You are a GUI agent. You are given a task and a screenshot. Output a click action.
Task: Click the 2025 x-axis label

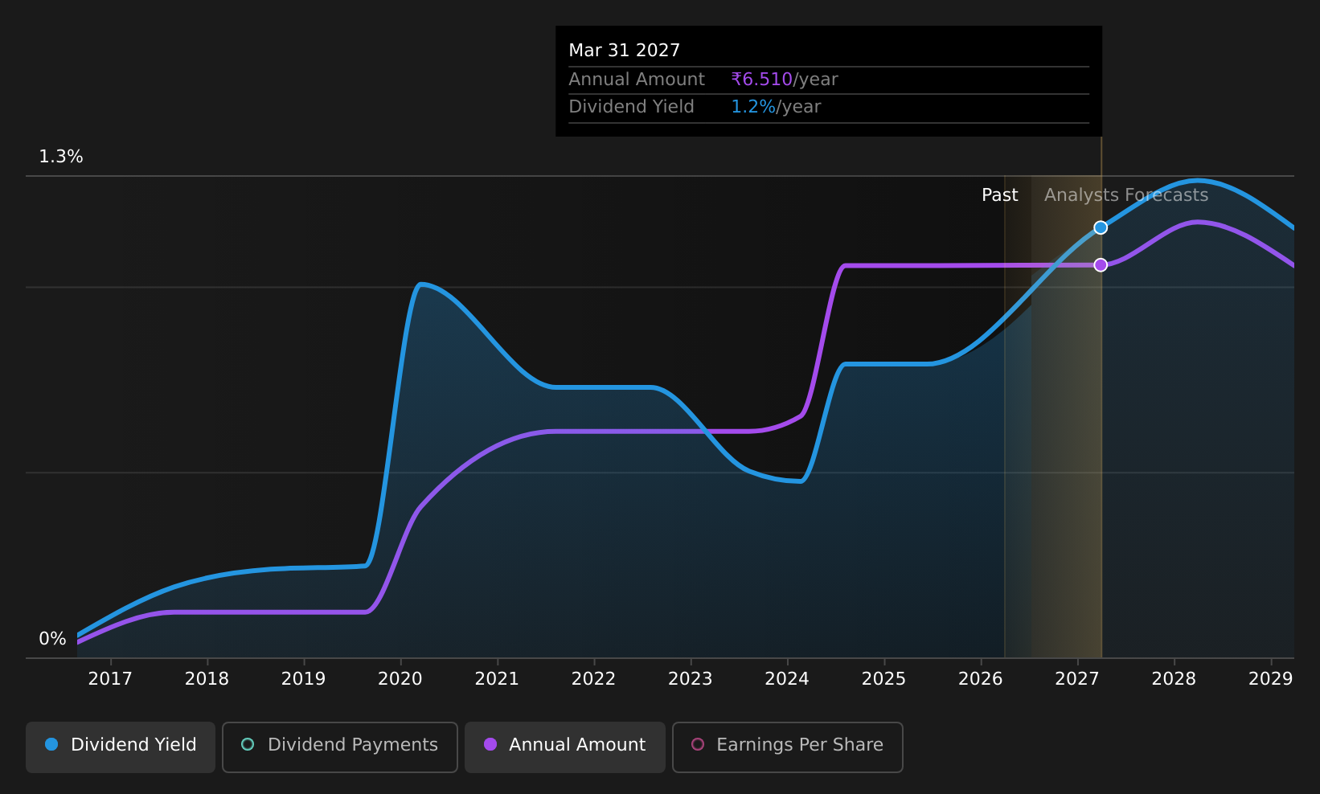pyautogui.click(x=883, y=679)
